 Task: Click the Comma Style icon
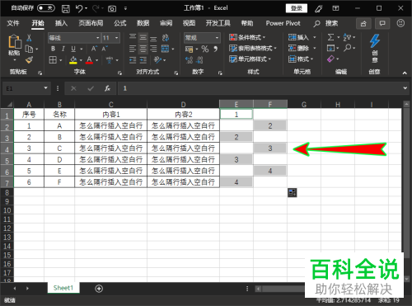pyautogui.click(x=216, y=49)
